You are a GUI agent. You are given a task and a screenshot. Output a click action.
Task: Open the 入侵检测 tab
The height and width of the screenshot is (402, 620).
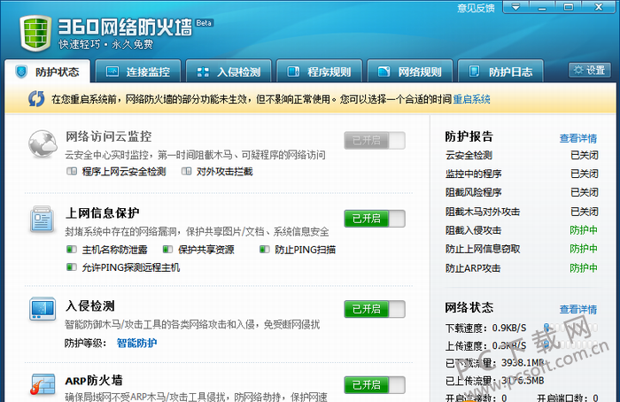pyautogui.click(x=229, y=72)
